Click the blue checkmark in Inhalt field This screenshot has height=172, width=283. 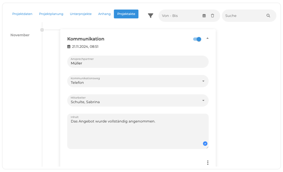point(205,144)
